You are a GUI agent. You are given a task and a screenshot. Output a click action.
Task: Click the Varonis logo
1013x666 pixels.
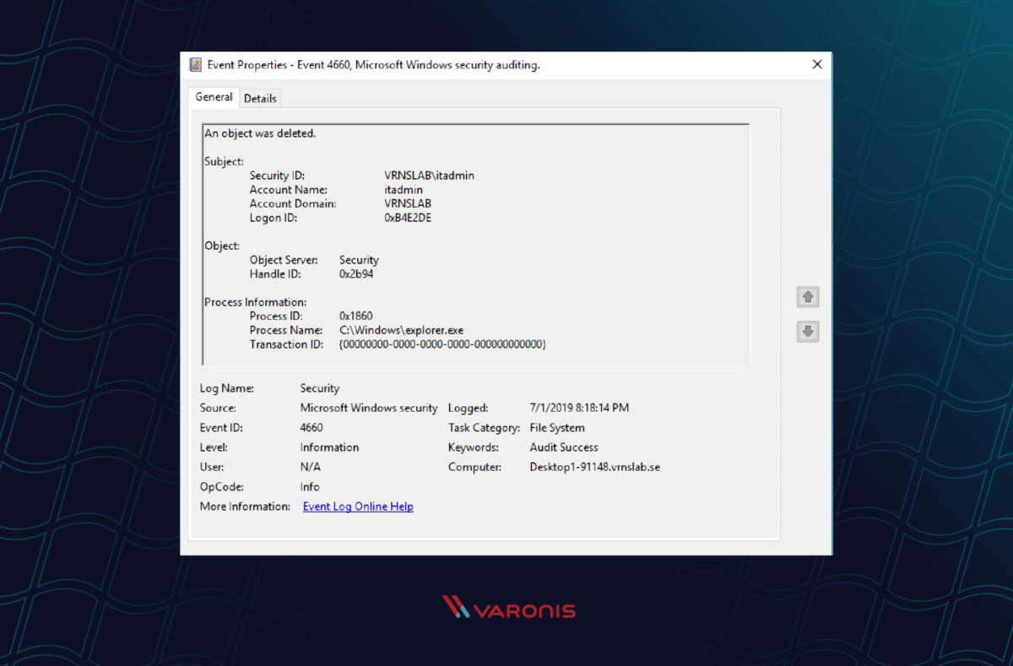coord(506,608)
